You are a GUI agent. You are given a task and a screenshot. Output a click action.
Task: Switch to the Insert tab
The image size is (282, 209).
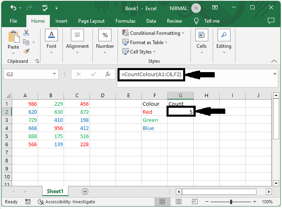61,21
